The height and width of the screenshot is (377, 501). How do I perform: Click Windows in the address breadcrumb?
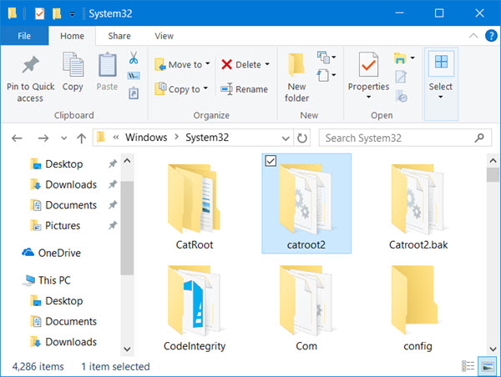[146, 138]
